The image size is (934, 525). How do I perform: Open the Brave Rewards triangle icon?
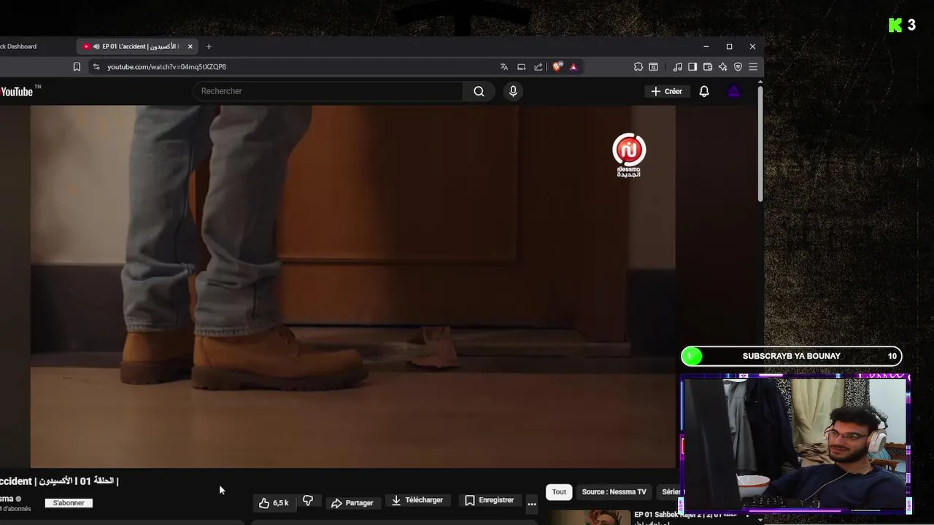574,66
